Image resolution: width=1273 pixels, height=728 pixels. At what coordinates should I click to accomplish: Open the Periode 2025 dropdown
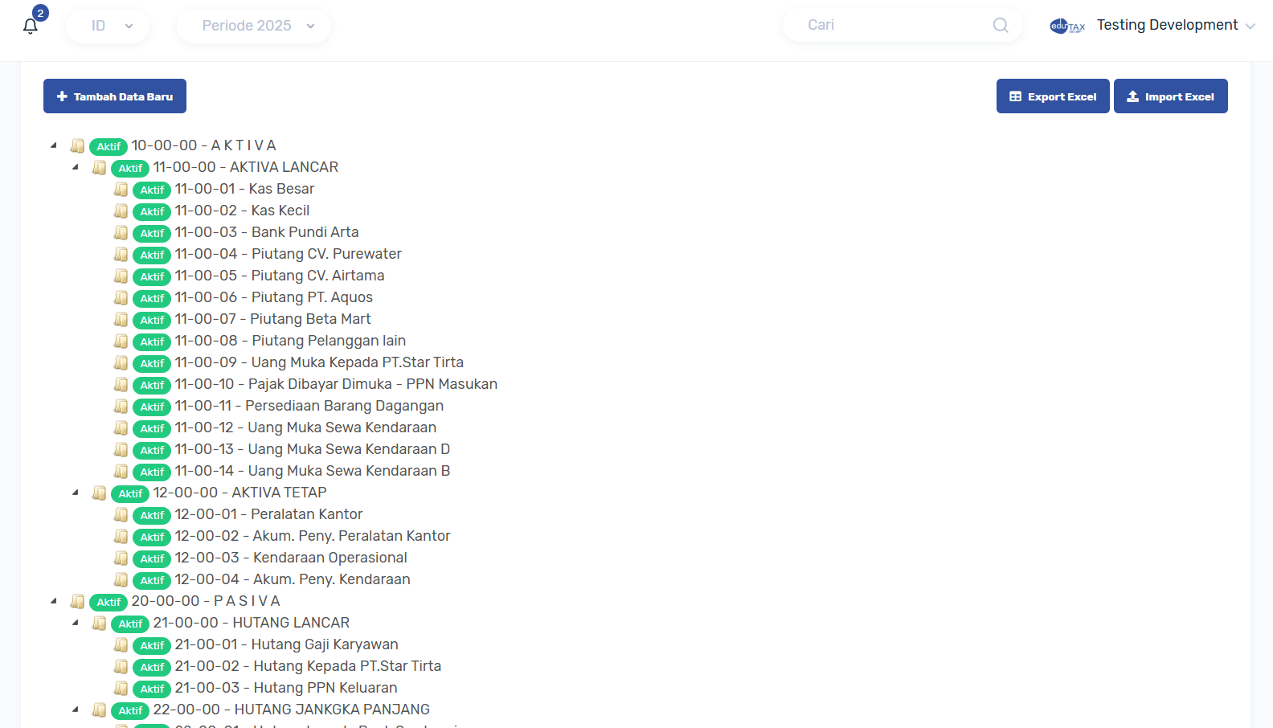click(x=254, y=26)
